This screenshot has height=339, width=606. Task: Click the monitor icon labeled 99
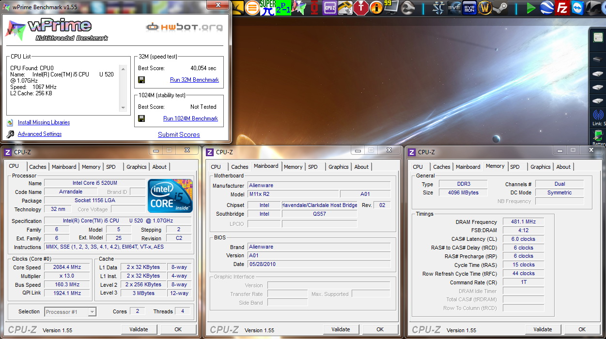[x=391, y=8]
